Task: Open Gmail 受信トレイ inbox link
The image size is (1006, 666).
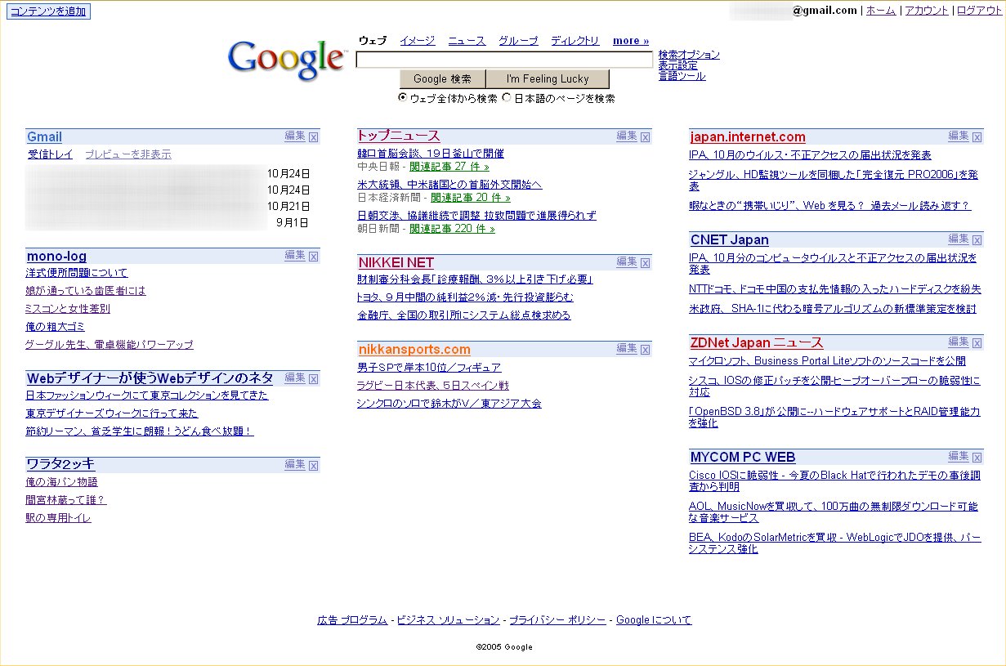Action: click(51, 154)
